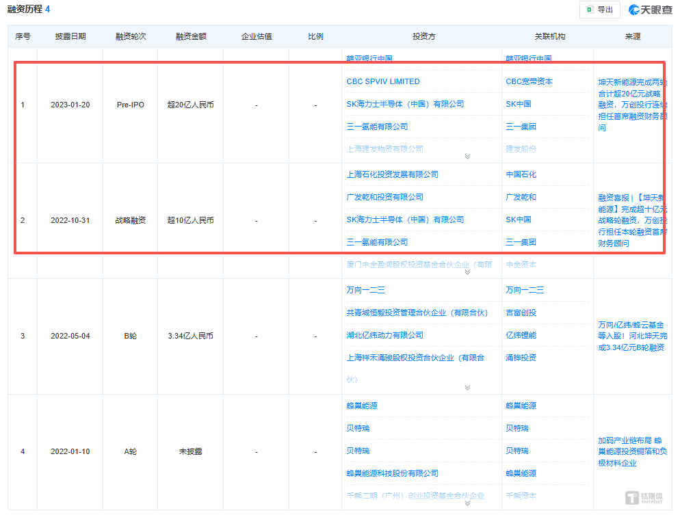Click the 融资金额 column header
The height and width of the screenshot is (517, 680).
[191, 36]
